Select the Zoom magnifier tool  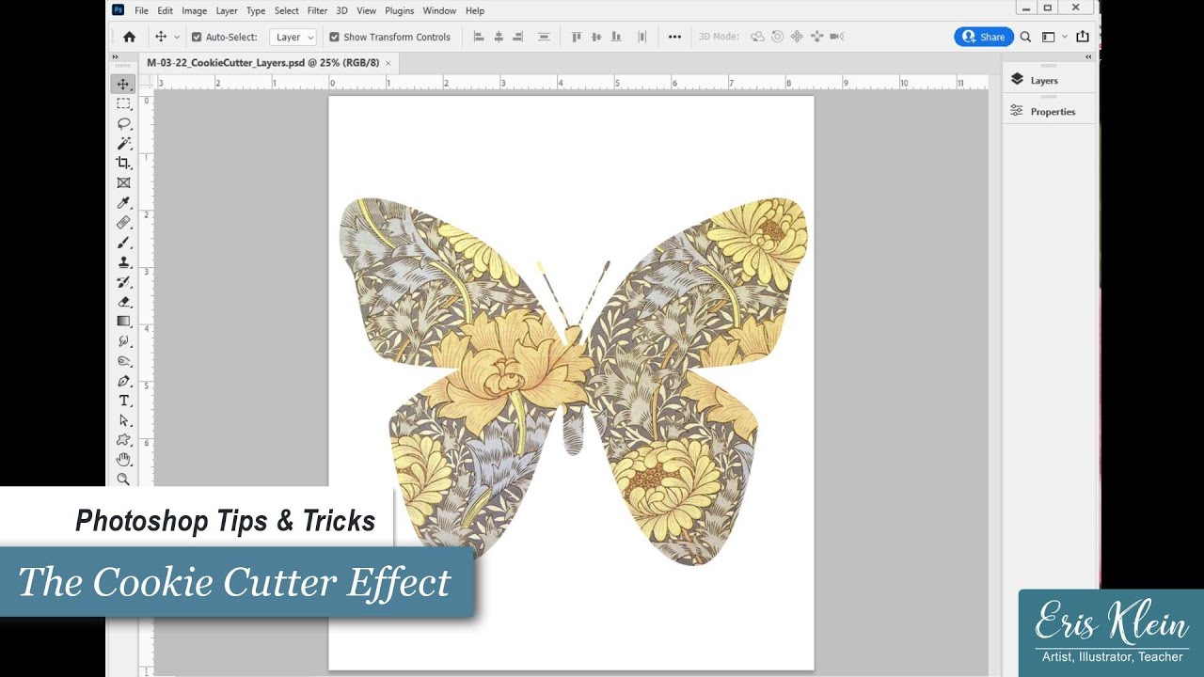(x=123, y=480)
